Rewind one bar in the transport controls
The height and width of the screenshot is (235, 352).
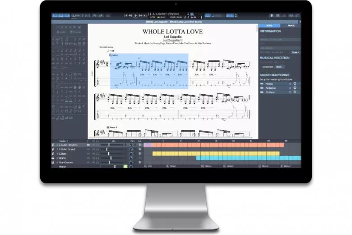click(x=130, y=15)
